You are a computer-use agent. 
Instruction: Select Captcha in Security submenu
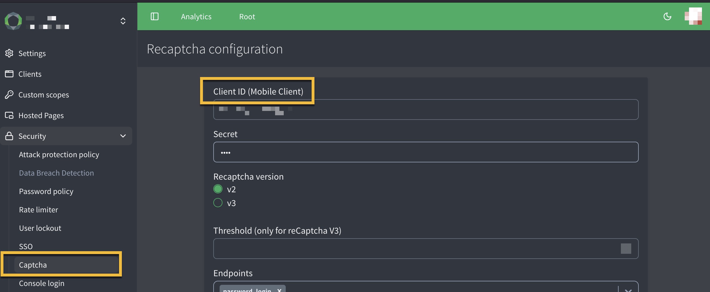pyautogui.click(x=67, y=265)
